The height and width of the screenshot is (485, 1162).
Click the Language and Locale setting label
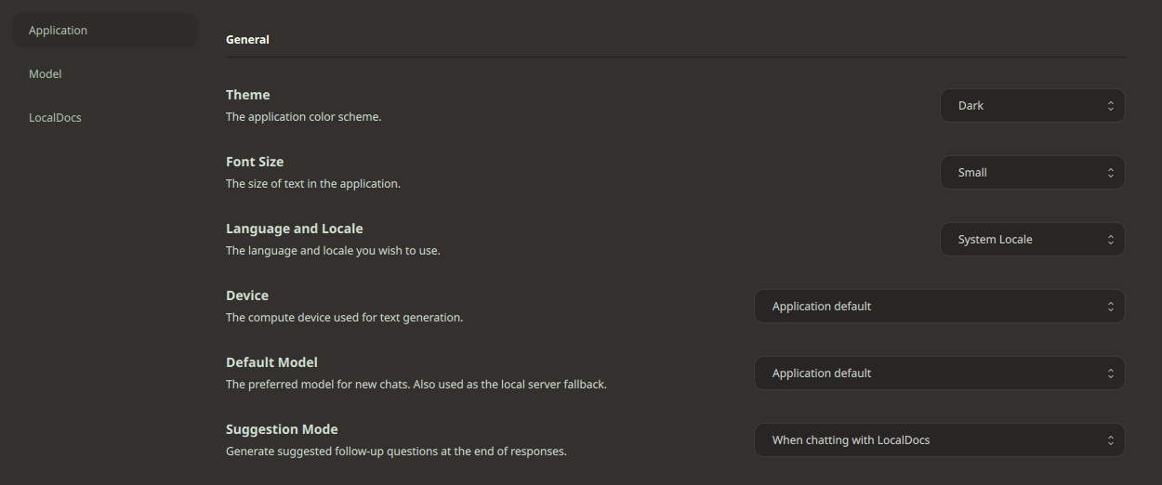pyautogui.click(x=295, y=229)
